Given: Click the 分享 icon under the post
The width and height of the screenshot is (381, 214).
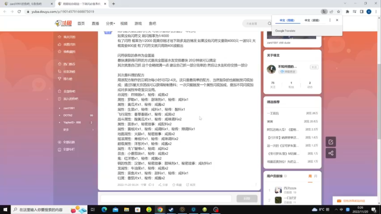Looking at the screenshot, I should pyautogui.click(x=163, y=185).
